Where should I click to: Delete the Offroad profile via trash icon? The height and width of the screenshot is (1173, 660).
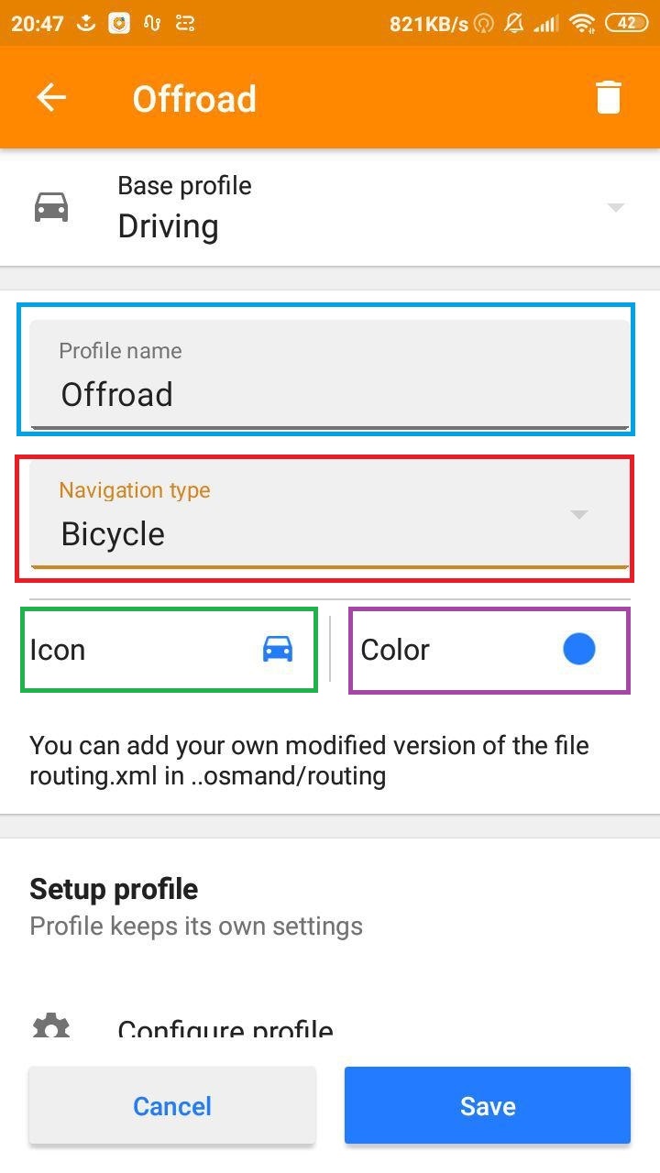[x=609, y=97]
